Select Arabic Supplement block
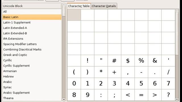The height and width of the screenshot is (102, 182). coord(32,93)
